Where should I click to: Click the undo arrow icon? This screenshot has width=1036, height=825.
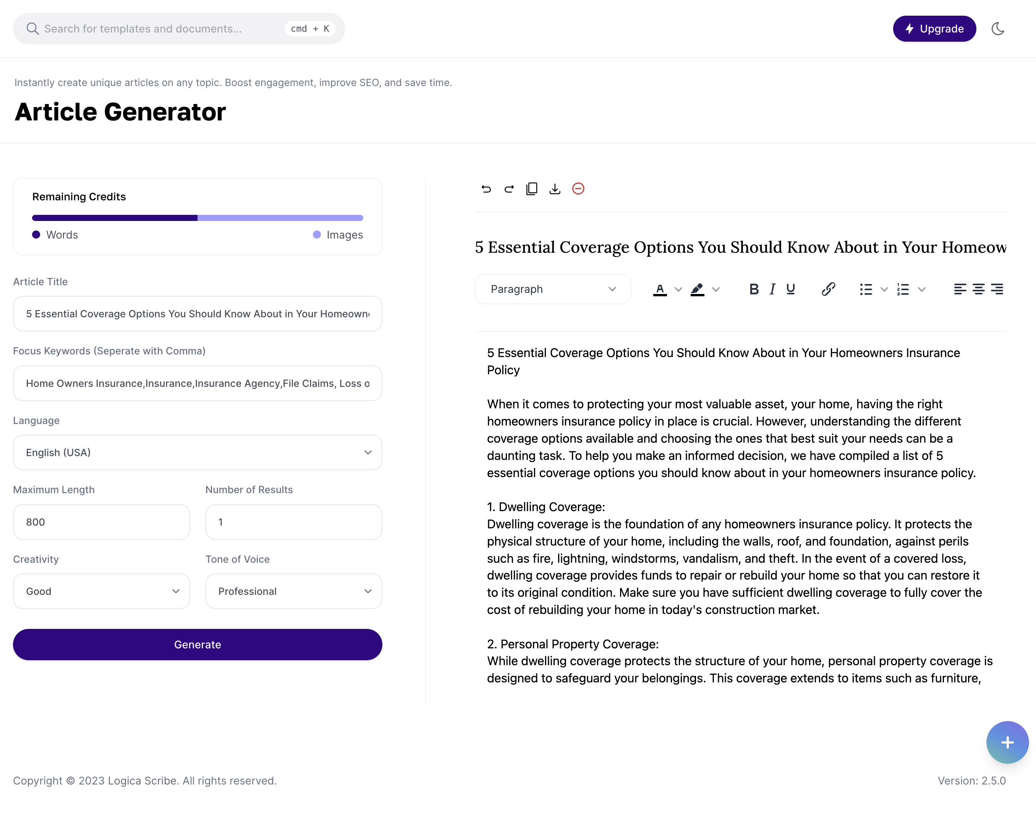[x=486, y=189]
